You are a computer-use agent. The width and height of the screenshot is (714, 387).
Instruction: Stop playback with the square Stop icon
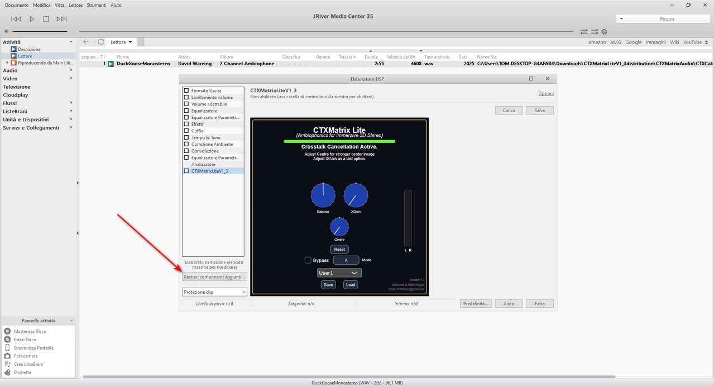(x=46, y=19)
